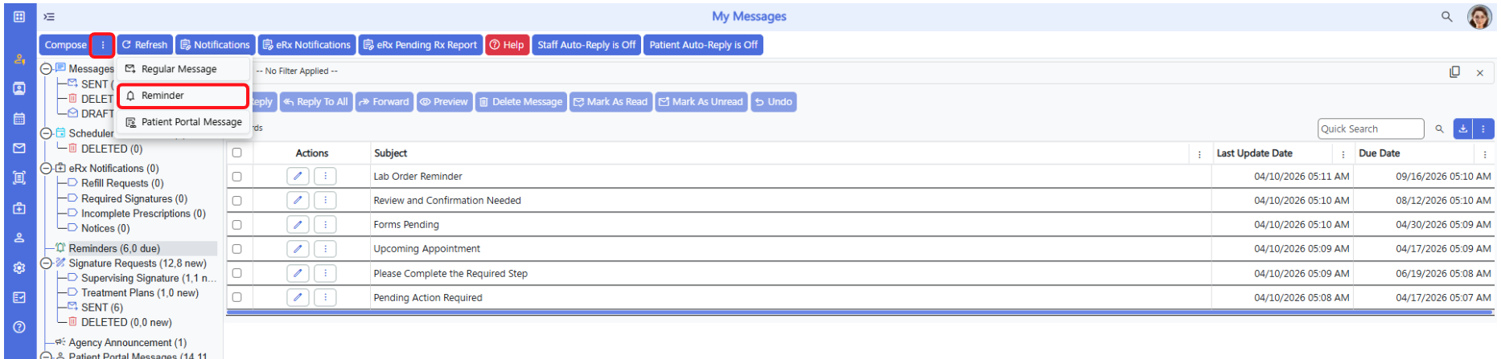This screenshot has height=359, width=1501.
Task: Click the settings gear in left sidebar
Action: [x=19, y=267]
